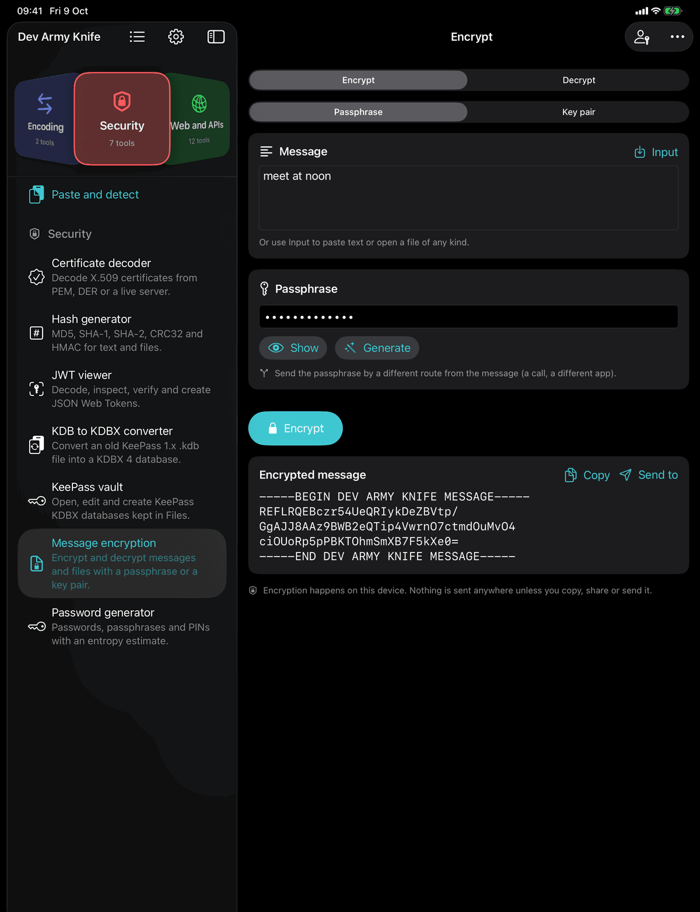The image size is (700, 912).
Task: Click the Dev Army Knife title
Action: 59,37
